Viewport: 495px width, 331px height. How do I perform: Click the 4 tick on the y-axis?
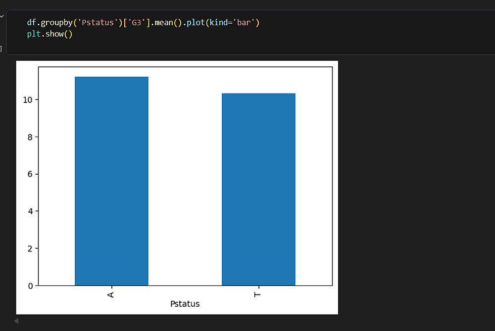[x=30, y=211]
